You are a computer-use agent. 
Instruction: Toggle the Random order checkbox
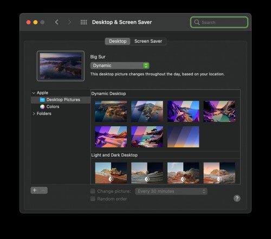pyautogui.click(x=93, y=199)
